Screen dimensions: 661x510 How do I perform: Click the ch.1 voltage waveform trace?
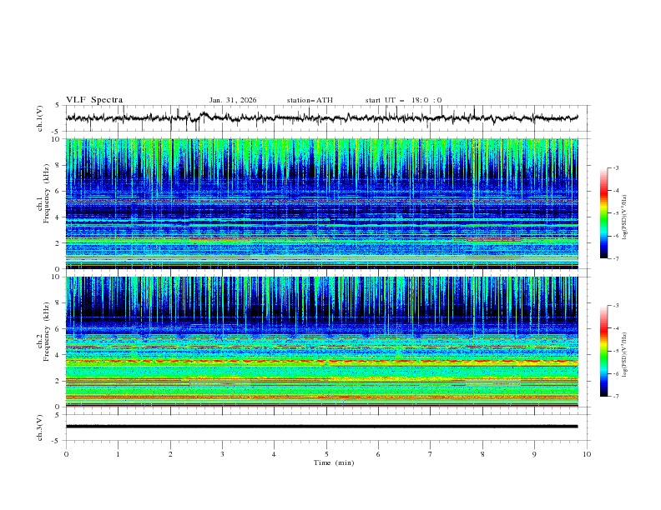tap(322, 117)
